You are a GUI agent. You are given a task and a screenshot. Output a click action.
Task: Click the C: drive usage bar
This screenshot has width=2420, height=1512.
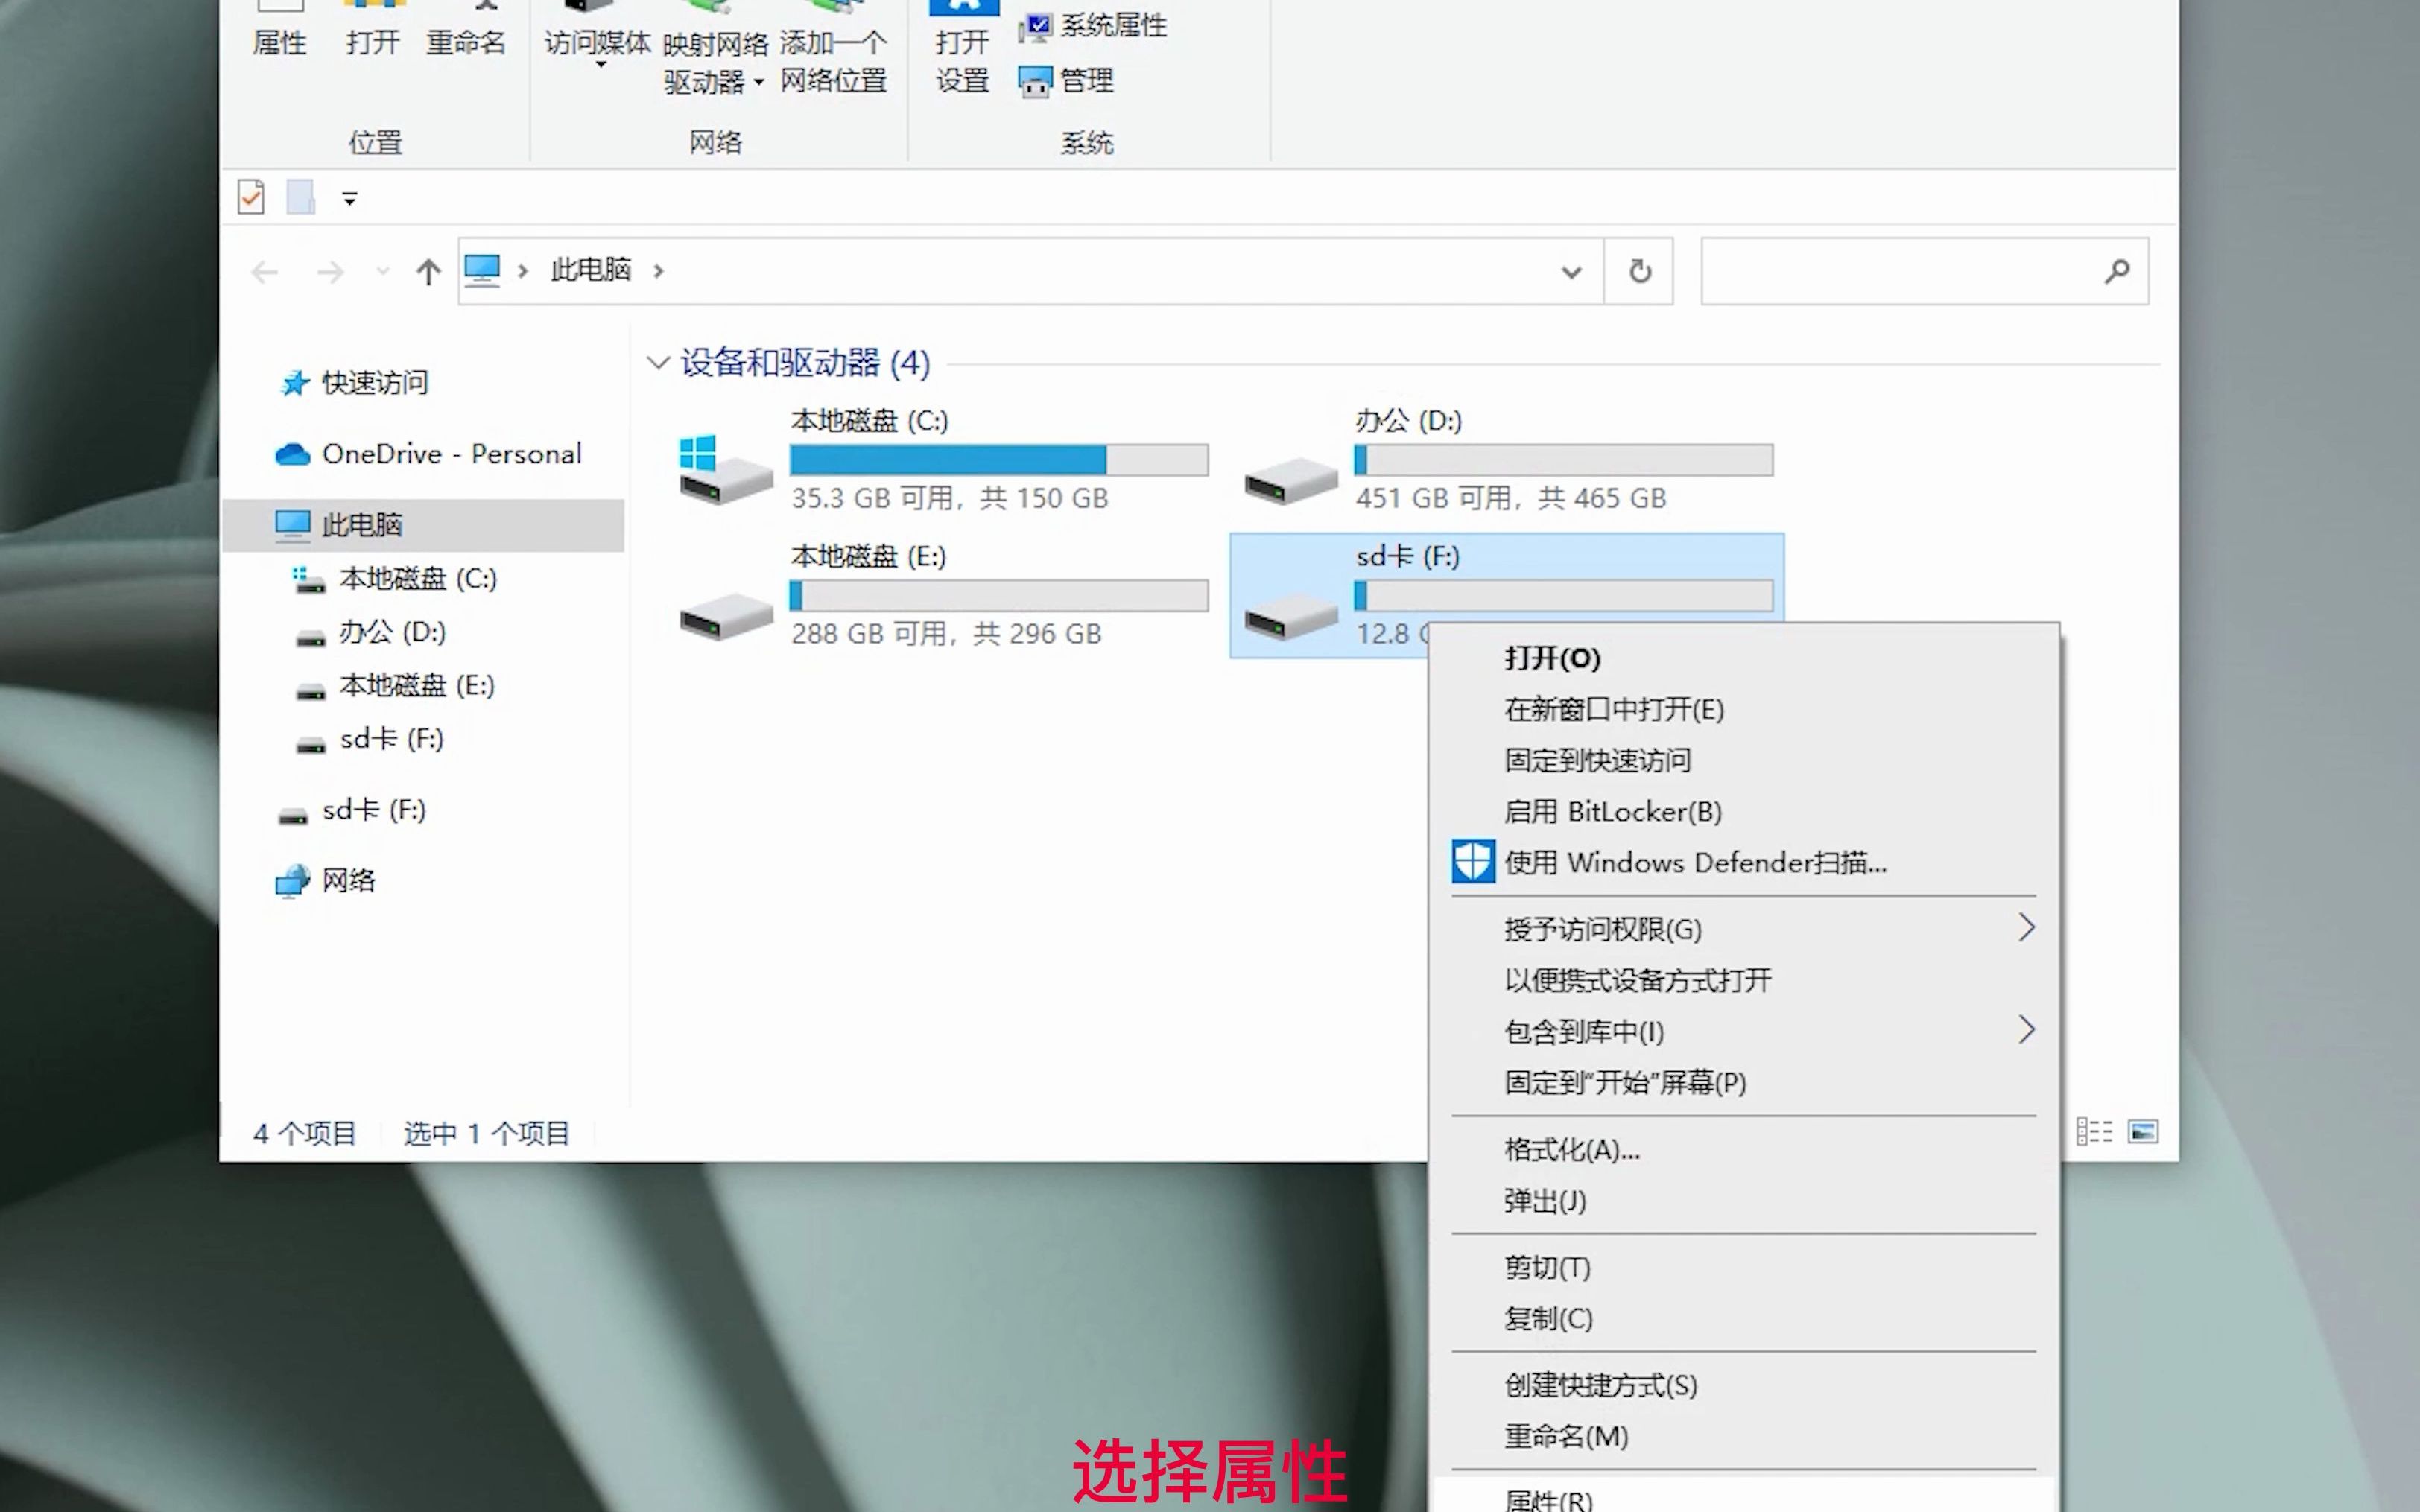pos(999,460)
